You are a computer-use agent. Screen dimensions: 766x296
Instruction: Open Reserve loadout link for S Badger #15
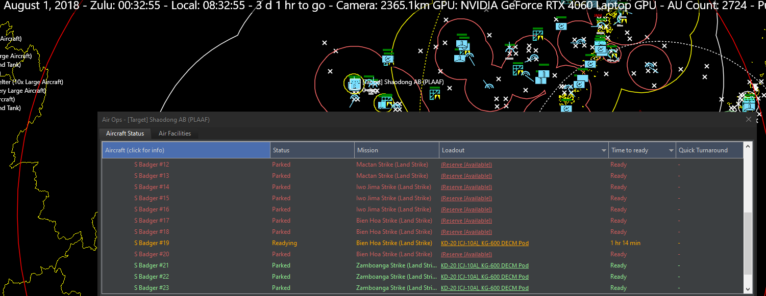[x=466, y=198]
